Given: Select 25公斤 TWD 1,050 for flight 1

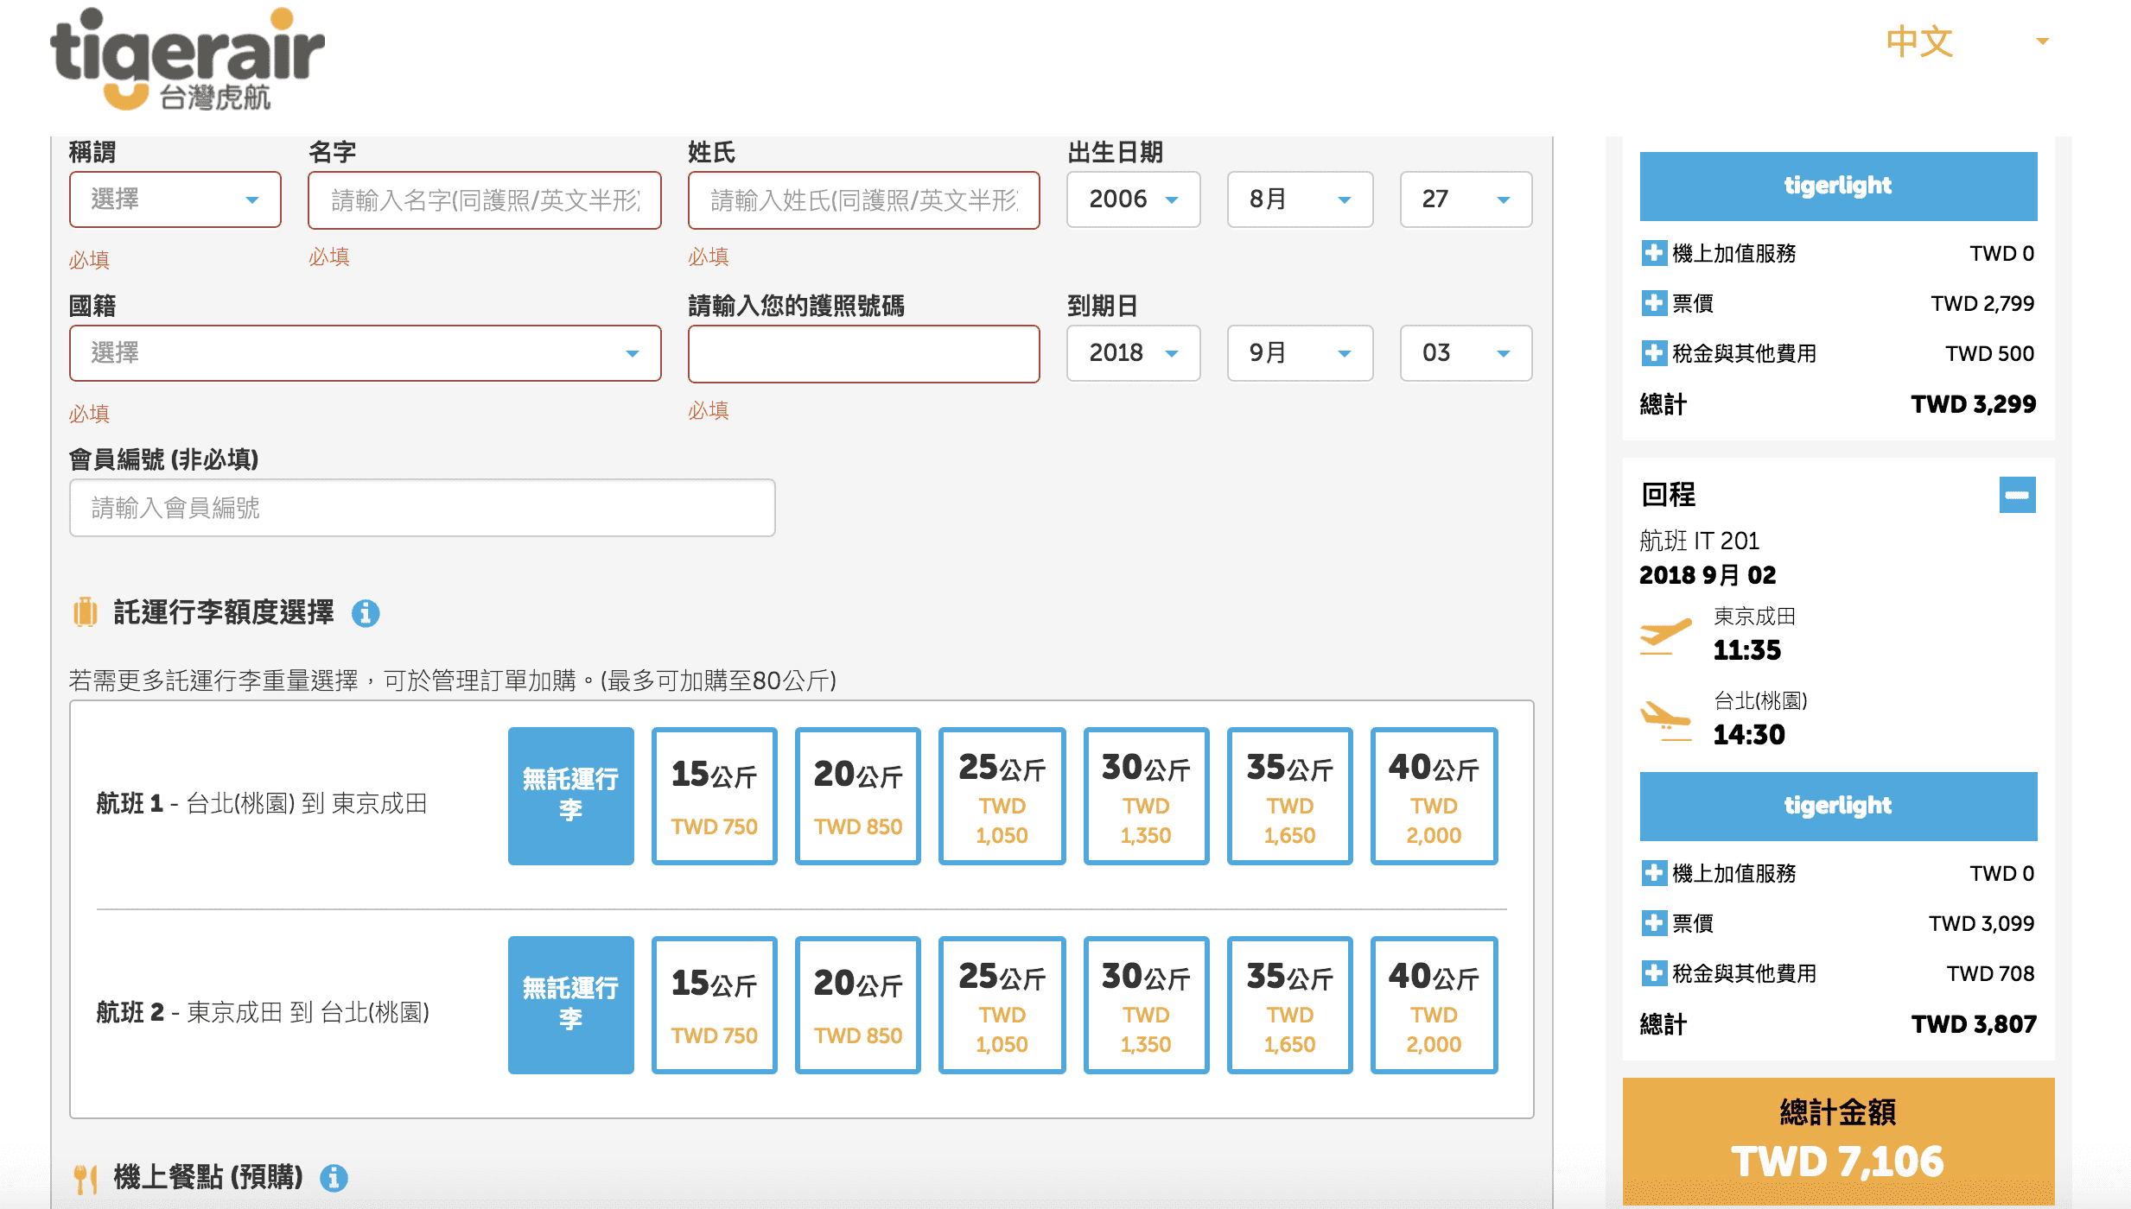Looking at the screenshot, I should (1002, 796).
